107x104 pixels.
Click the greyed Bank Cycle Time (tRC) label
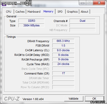[x=35, y=69]
